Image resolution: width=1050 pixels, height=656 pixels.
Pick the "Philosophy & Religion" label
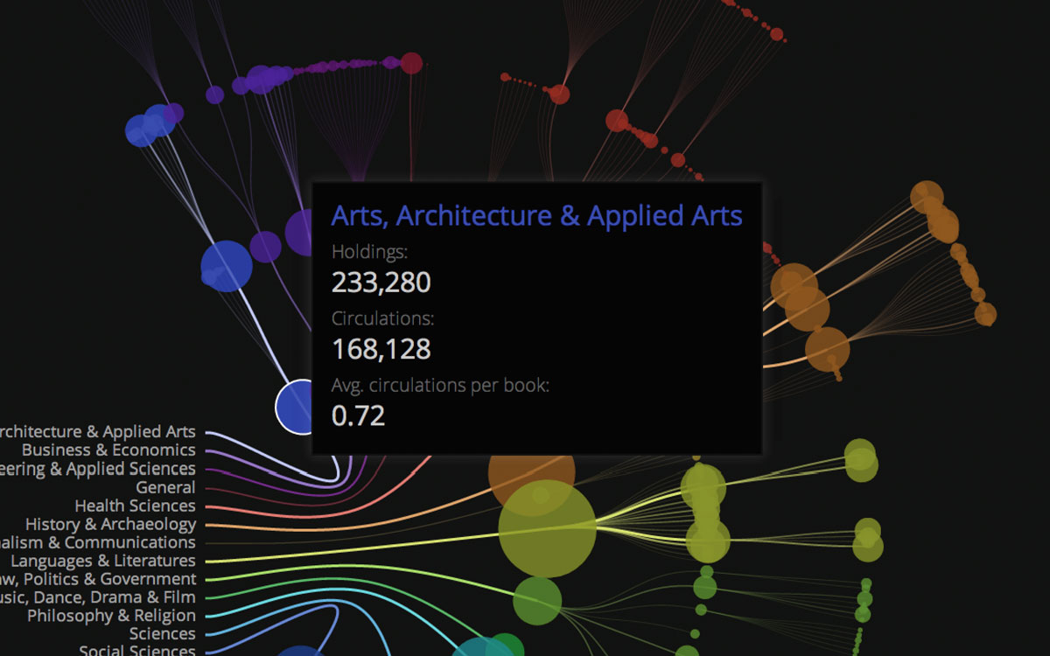[111, 616]
